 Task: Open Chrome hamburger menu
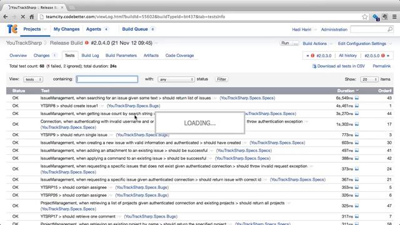pyautogui.click(x=394, y=17)
